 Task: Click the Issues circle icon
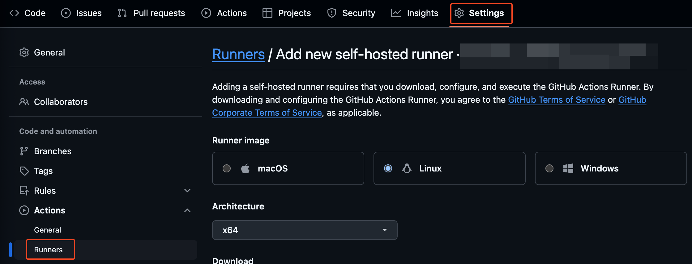[x=66, y=13]
